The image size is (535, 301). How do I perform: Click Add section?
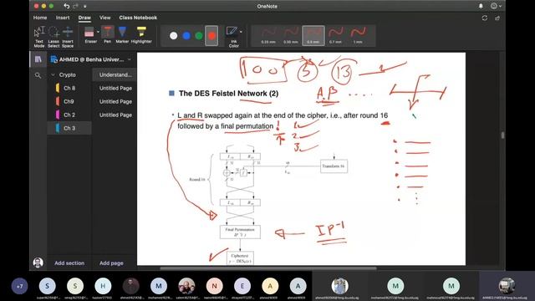coord(69,263)
